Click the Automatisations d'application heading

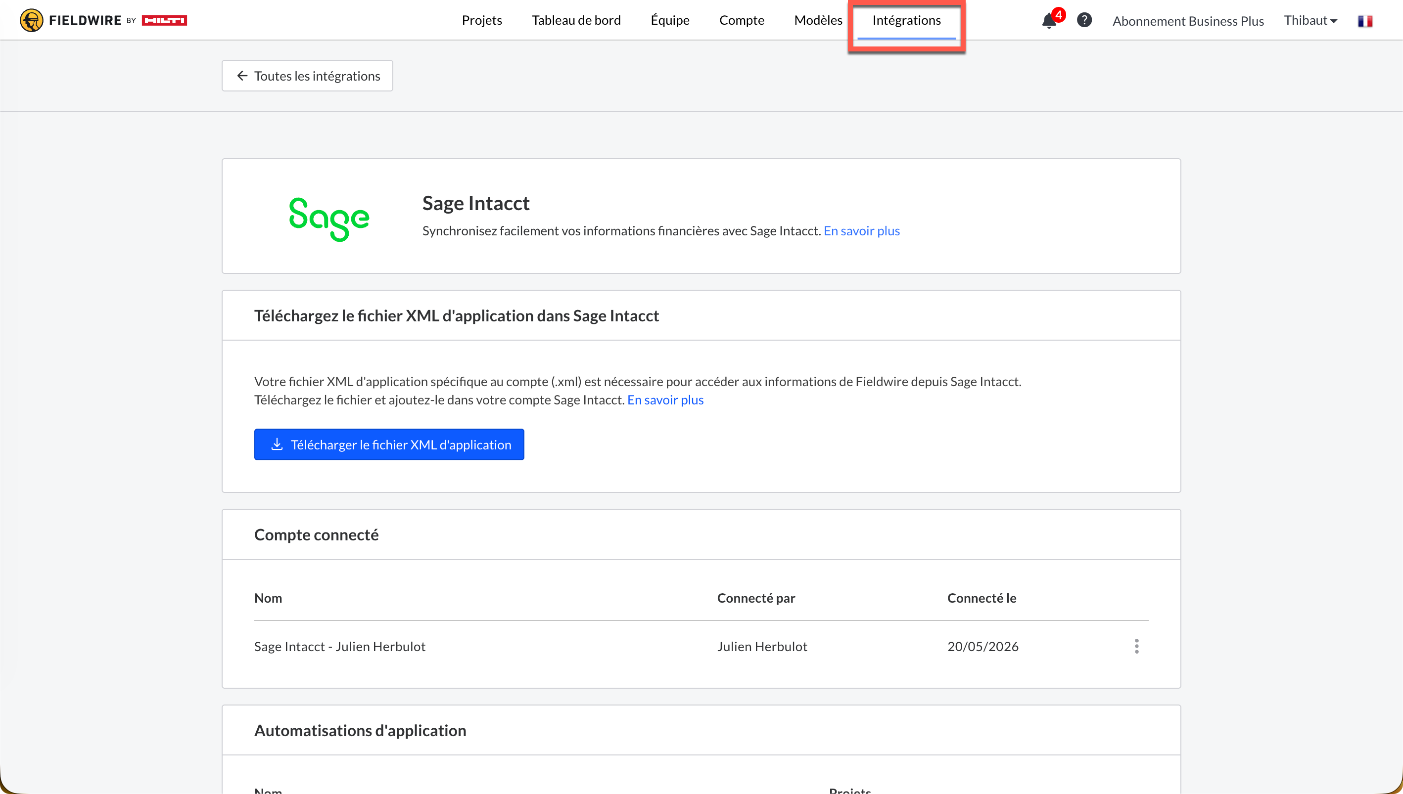click(360, 730)
